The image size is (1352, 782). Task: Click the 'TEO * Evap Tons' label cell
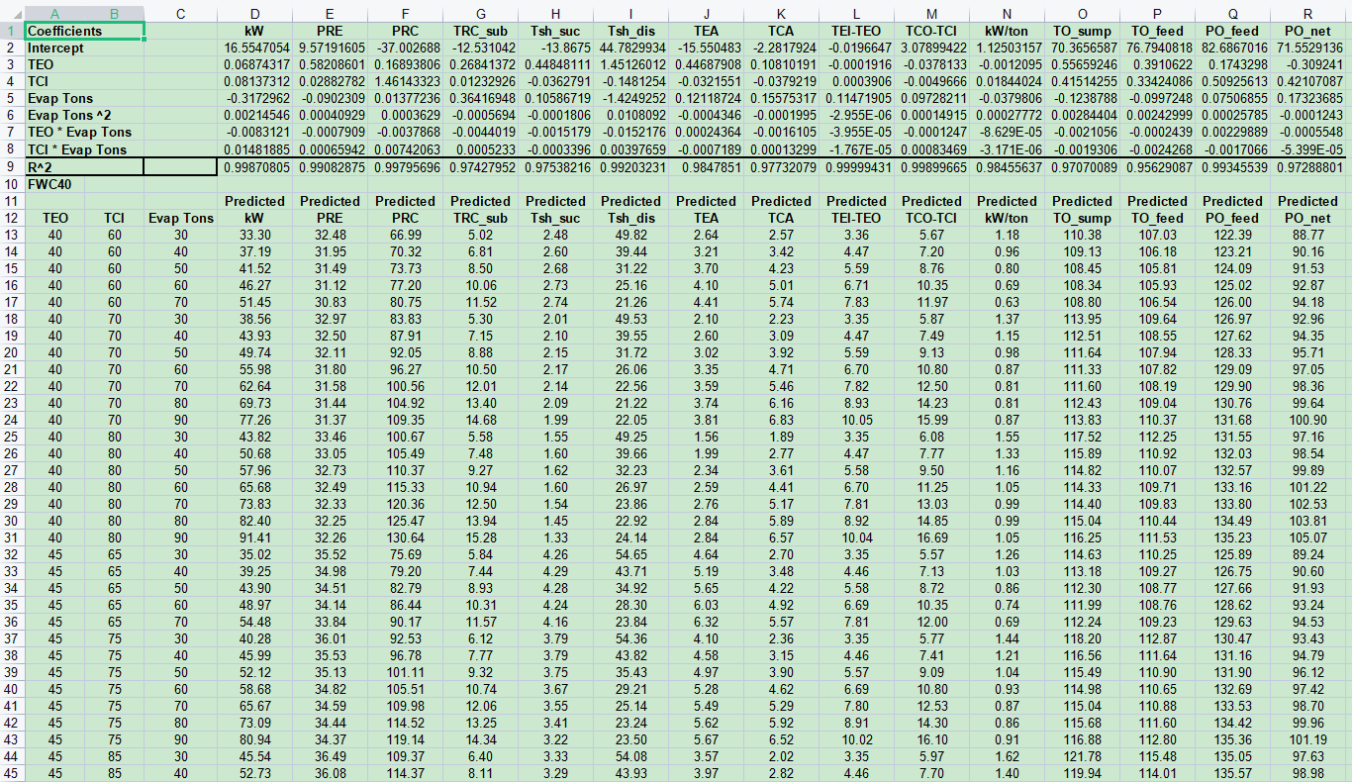pos(85,133)
